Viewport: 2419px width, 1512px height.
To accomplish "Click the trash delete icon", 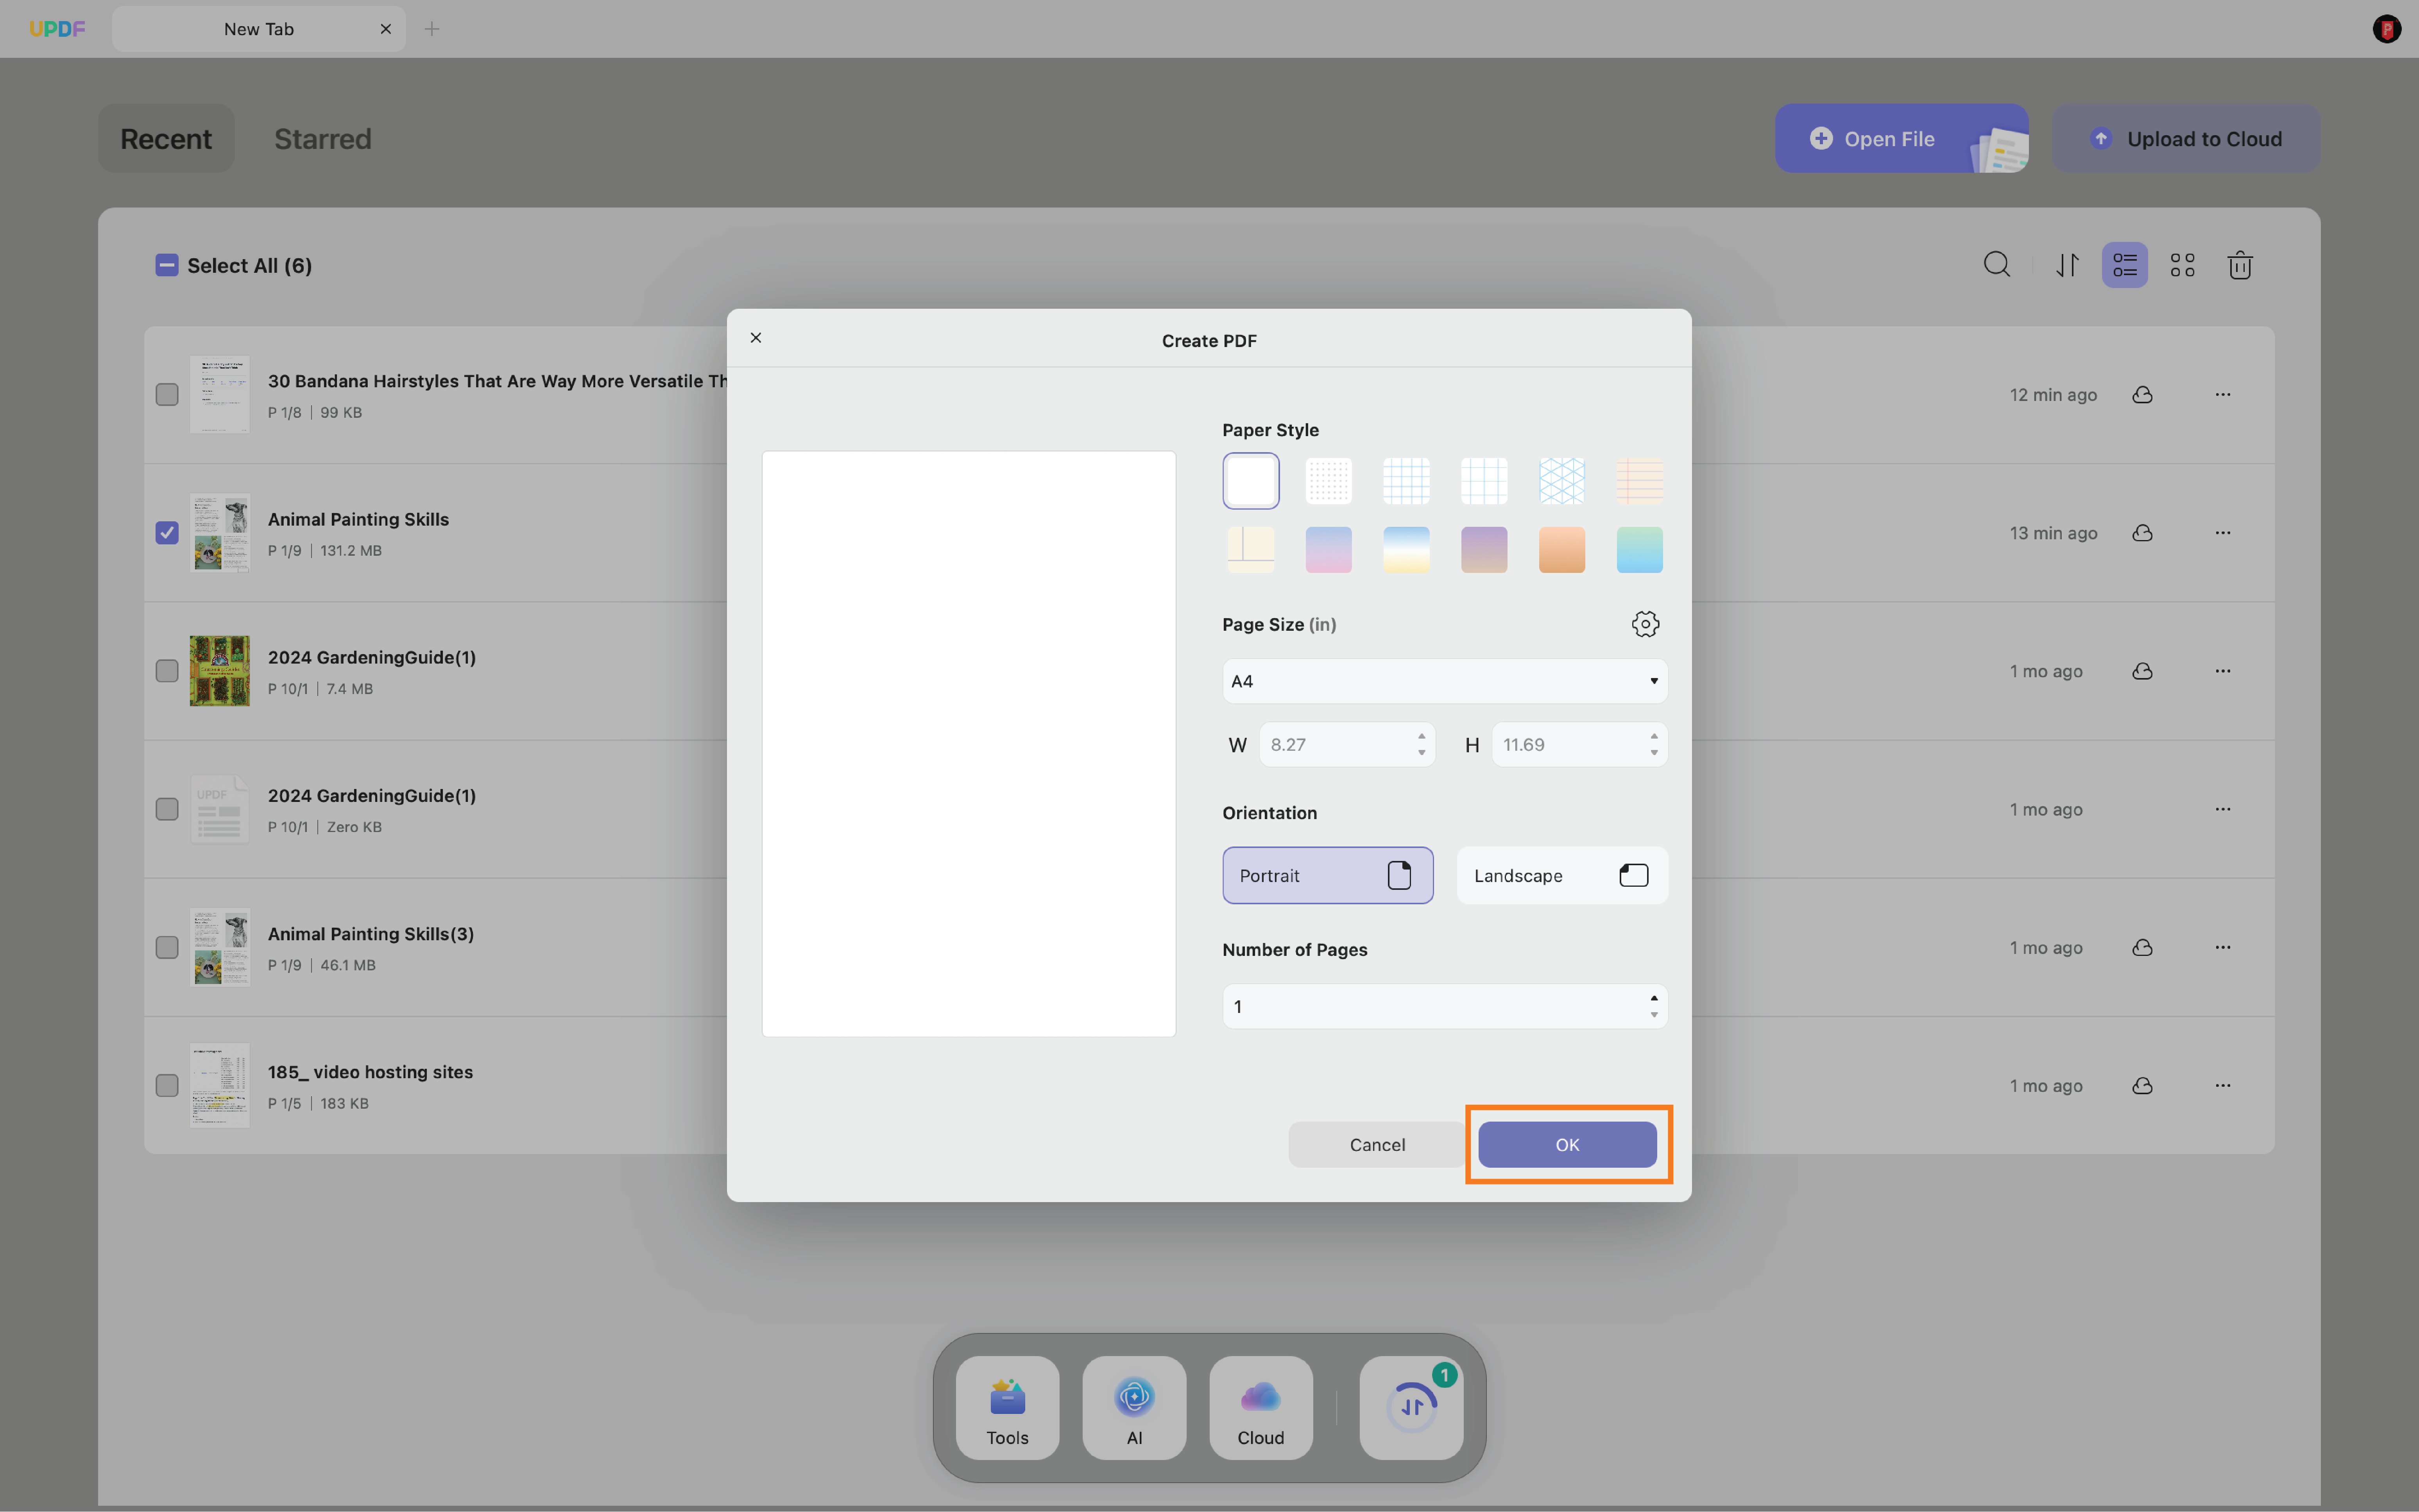I will 2240,265.
